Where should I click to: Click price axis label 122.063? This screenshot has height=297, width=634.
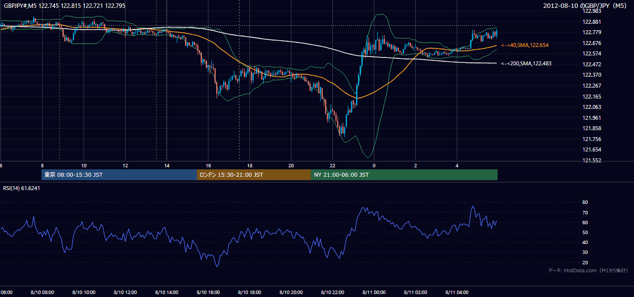click(x=592, y=107)
